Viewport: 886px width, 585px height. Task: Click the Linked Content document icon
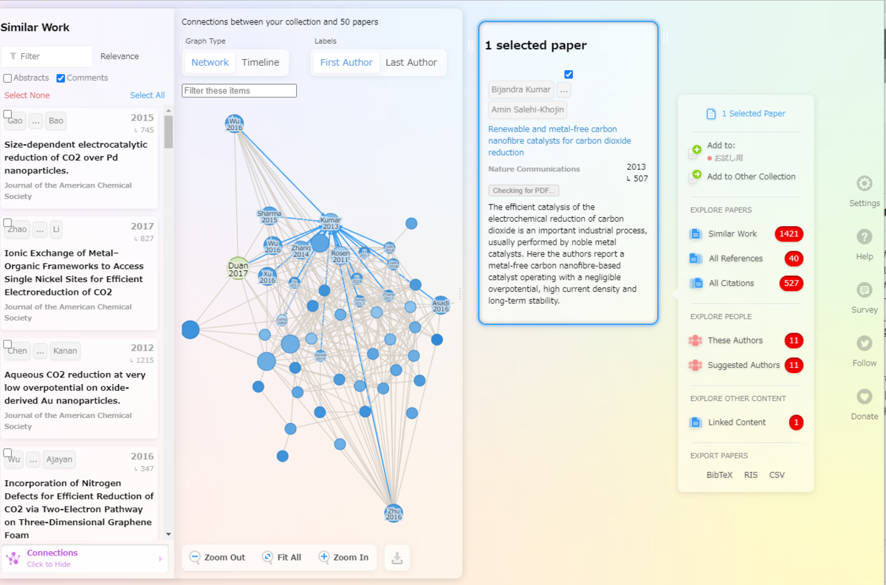(x=696, y=422)
